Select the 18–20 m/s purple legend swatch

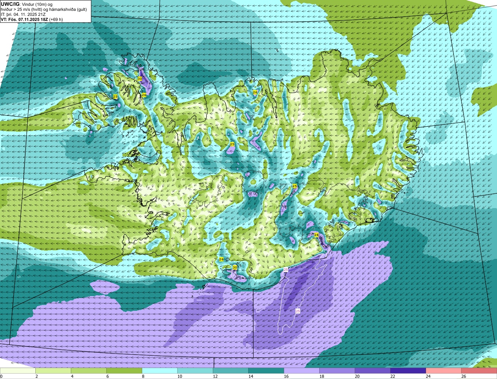(337, 371)
